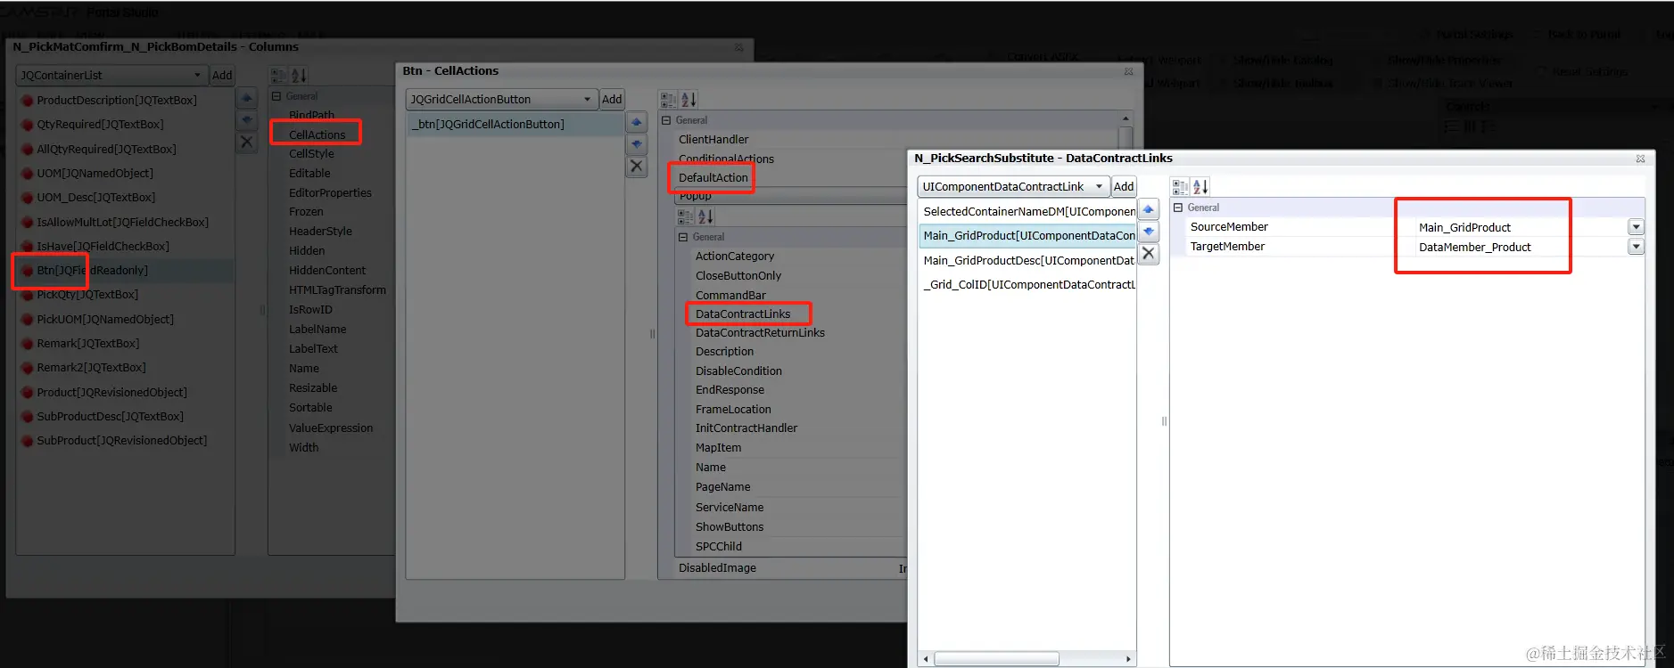The width and height of the screenshot is (1674, 668).
Task: Select the DataContractLinks property row
Action: pyautogui.click(x=743, y=314)
